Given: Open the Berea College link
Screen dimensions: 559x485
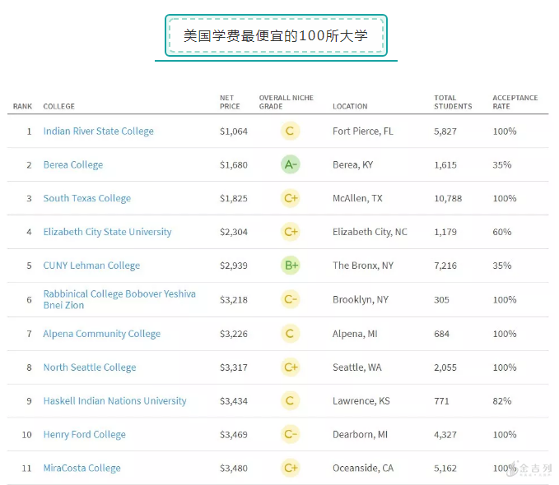Looking at the screenshot, I should point(73,165).
